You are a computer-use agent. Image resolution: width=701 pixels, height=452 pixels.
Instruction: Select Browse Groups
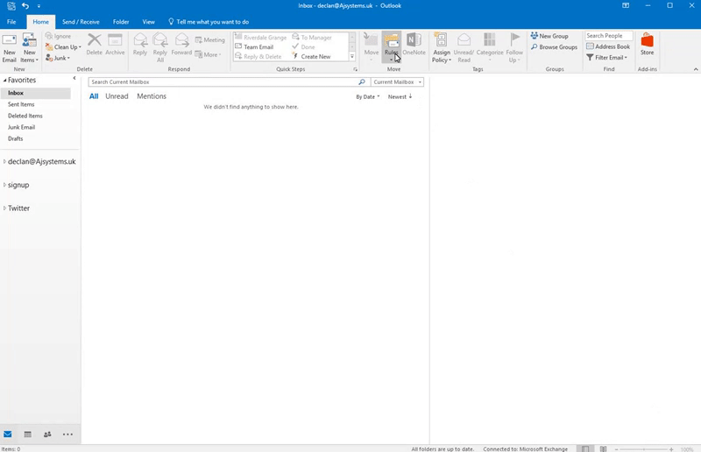coord(554,47)
